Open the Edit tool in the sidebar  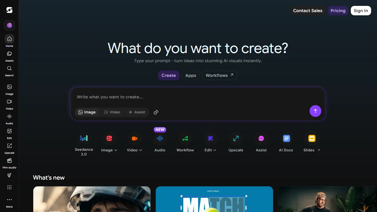pyautogui.click(x=9, y=134)
